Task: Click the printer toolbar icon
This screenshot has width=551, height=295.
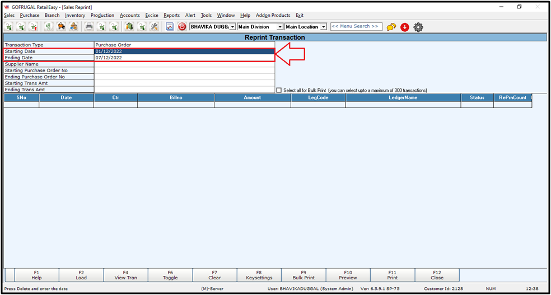Action: (90, 27)
